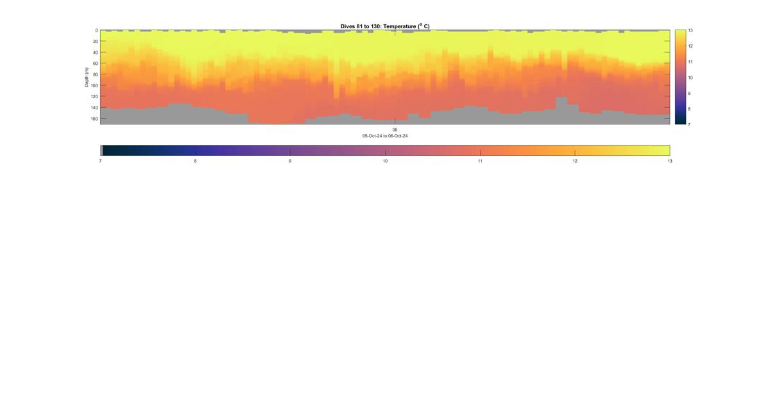The width and height of the screenshot is (770, 399).
Task: Click the '06' x-axis tick label
Action: [395, 130]
